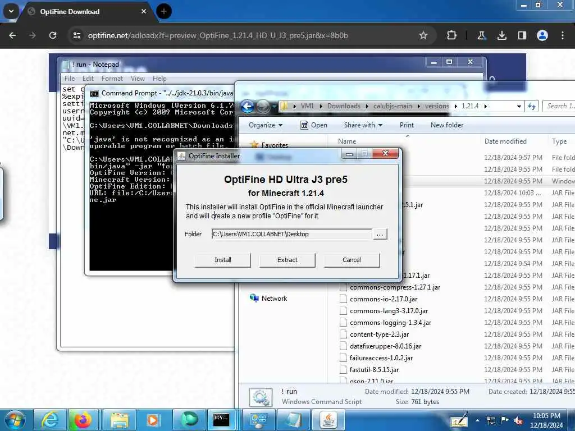Select datafixerupper-8.0.16.jar file
Viewport: 575px width, 431px height.
pyautogui.click(x=385, y=346)
